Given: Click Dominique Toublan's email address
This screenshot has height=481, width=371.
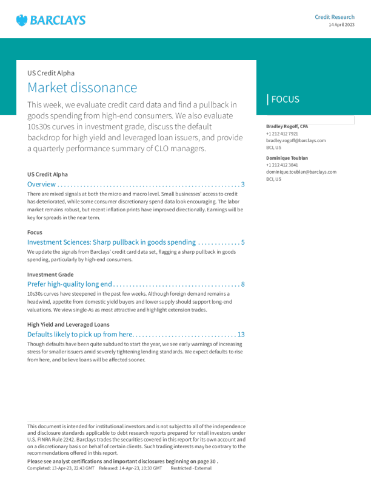Looking at the screenshot, I should [301, 172].
